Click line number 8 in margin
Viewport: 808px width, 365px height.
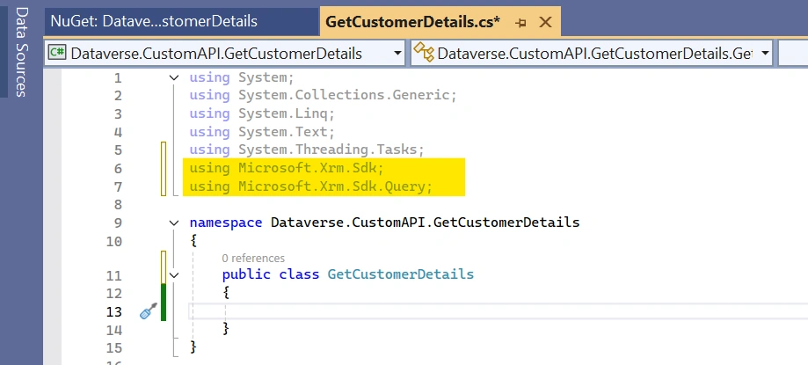(x=118, y=205)
